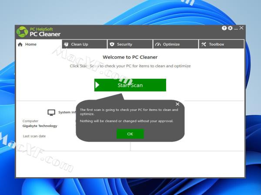Open the Security tab
The image size is (261, 195).
[x=130, y=44]
